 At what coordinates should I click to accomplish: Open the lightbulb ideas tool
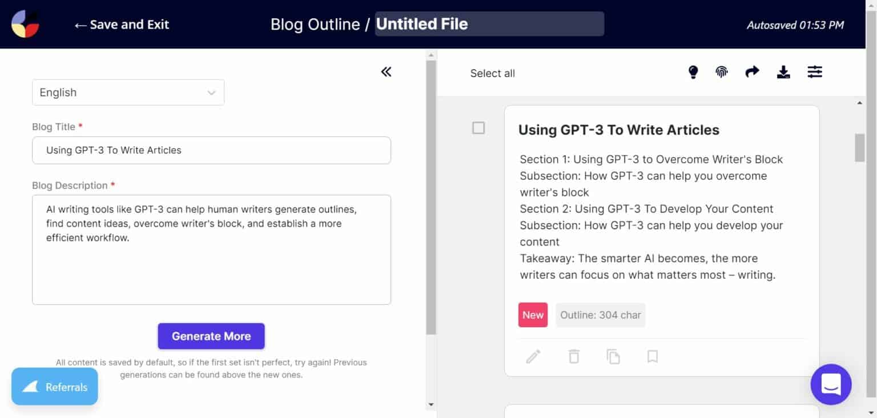point(693,72)
